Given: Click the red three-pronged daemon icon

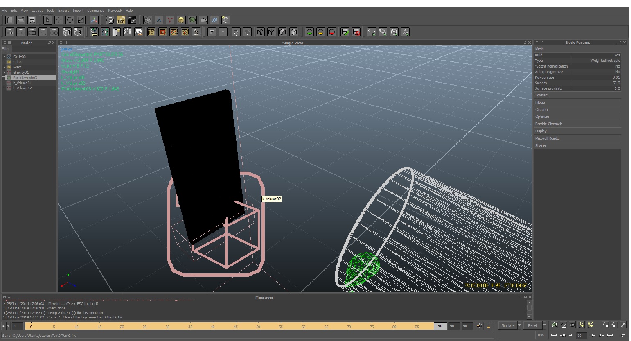Looking at the screenshot, I should click(x=170, y=20).
